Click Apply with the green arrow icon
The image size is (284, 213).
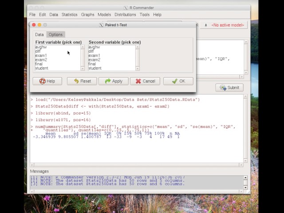pyautogui.click(x=113, y=81)
